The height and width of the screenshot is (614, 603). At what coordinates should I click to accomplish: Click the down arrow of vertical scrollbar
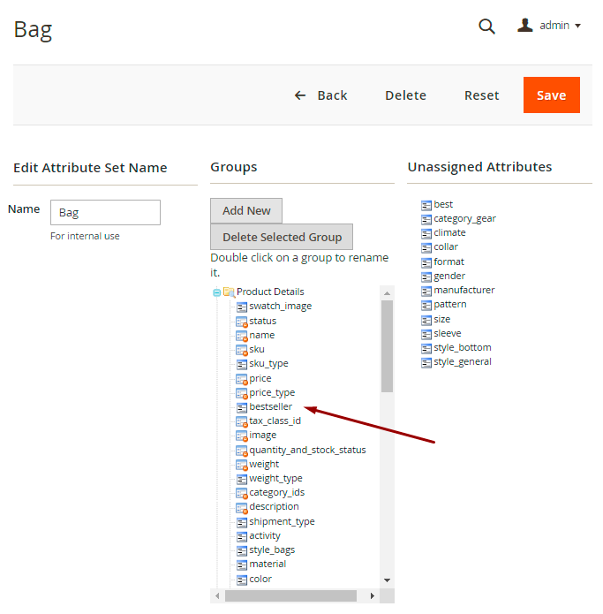click(387, 580)
